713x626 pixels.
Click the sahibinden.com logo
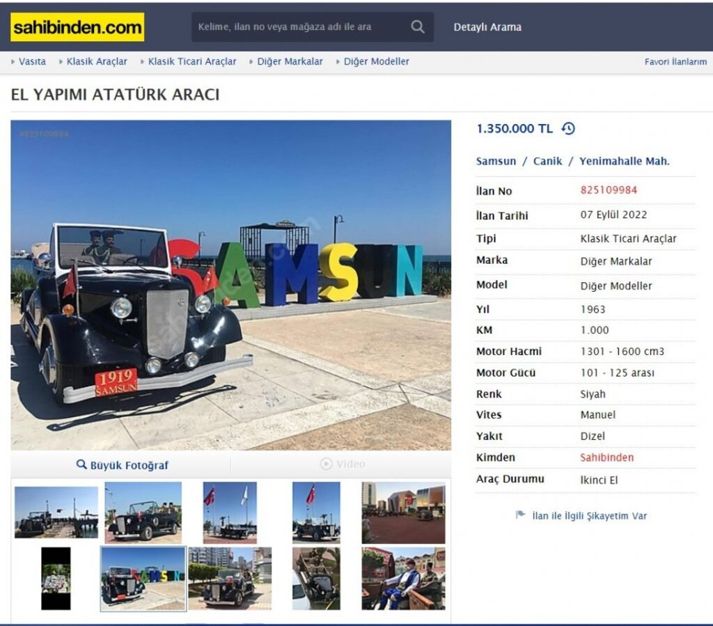tap(77, 27)
